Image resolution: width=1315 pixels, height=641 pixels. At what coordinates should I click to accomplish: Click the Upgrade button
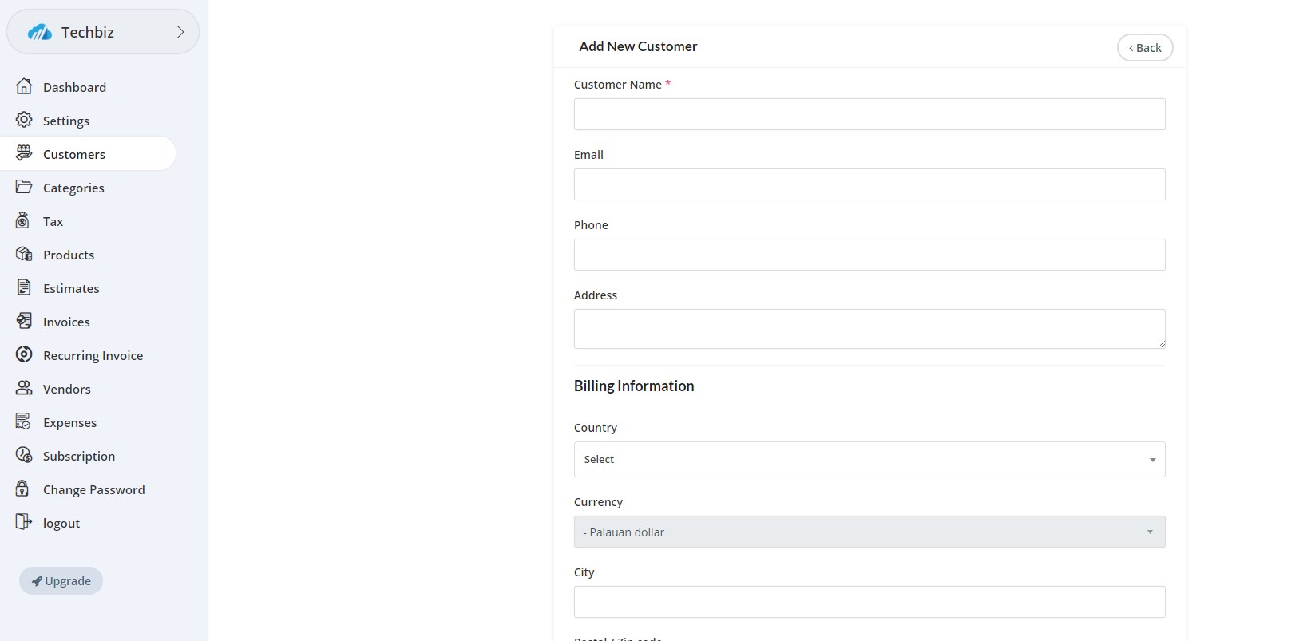pyautogui.click(x=61, y=581)
